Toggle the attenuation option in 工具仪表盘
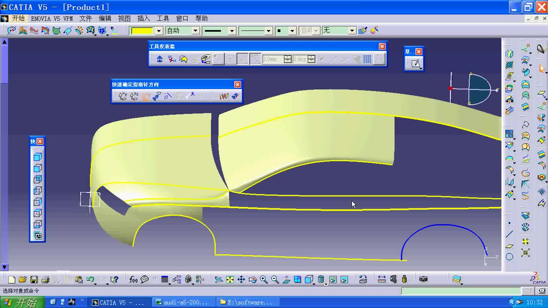This screenshot has width=548, height=308. pos(255,59)
